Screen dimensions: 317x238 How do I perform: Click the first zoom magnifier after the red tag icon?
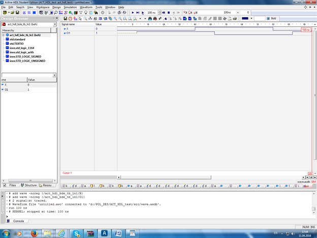click(x=115, y=19)
